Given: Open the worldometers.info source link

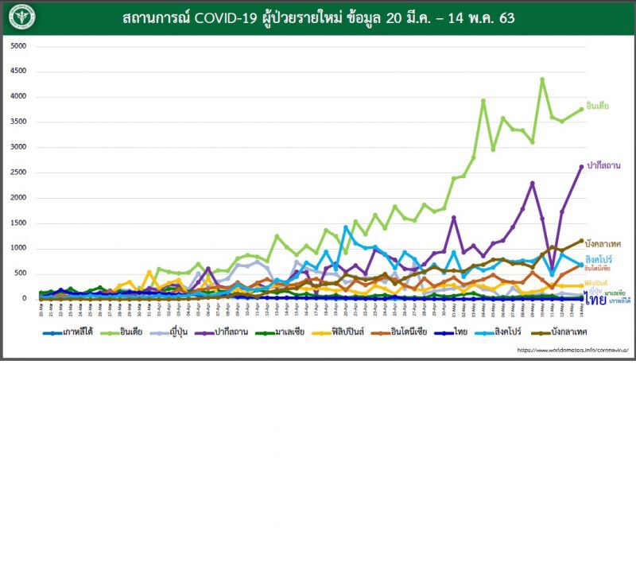Looking at the screenshot, I should pyautogui.click(x=572, y=350).
